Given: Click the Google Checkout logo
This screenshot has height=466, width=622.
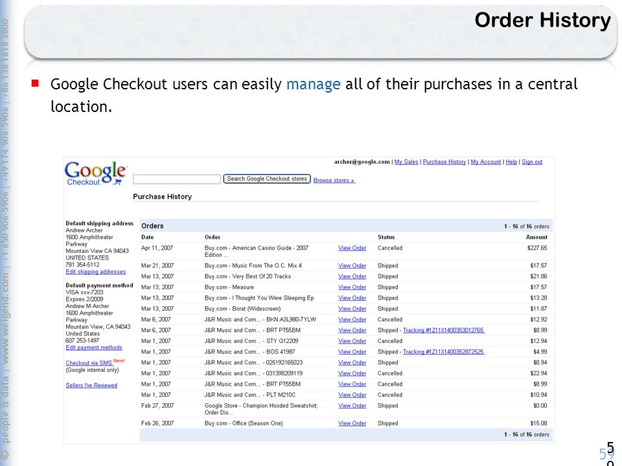Looking at the screenshot, I should 95,173.
